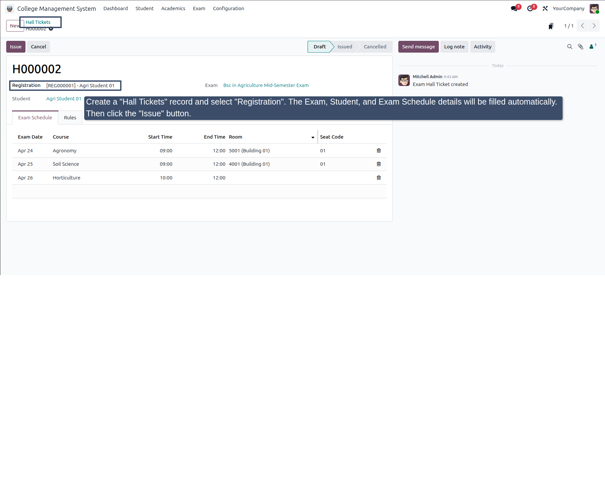
Task: Go to the previous record arrow
Action: pos(582,26)
